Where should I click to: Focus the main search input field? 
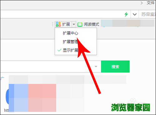click(x=51, y=67)
